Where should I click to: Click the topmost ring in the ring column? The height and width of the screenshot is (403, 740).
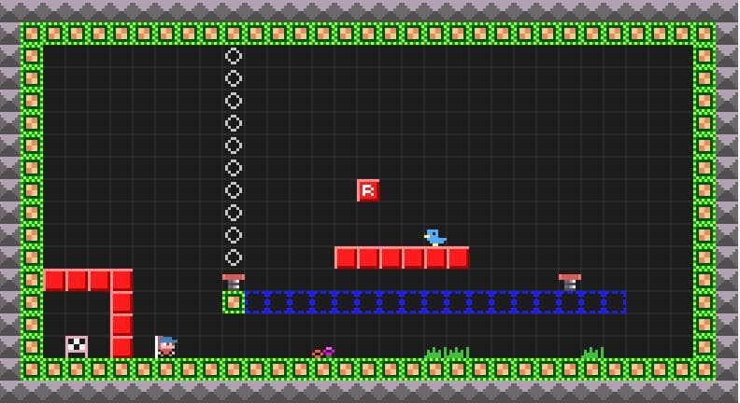click(234, 56)
